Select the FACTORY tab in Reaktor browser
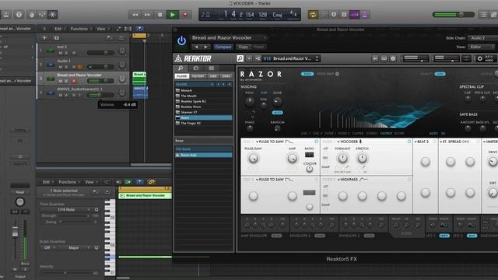 (198, 76)
